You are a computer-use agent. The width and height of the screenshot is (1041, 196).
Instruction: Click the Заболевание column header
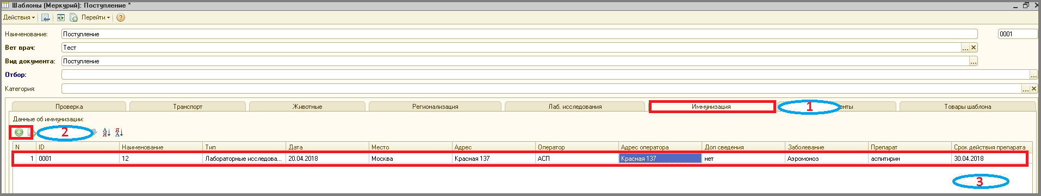tap(827, 147)
